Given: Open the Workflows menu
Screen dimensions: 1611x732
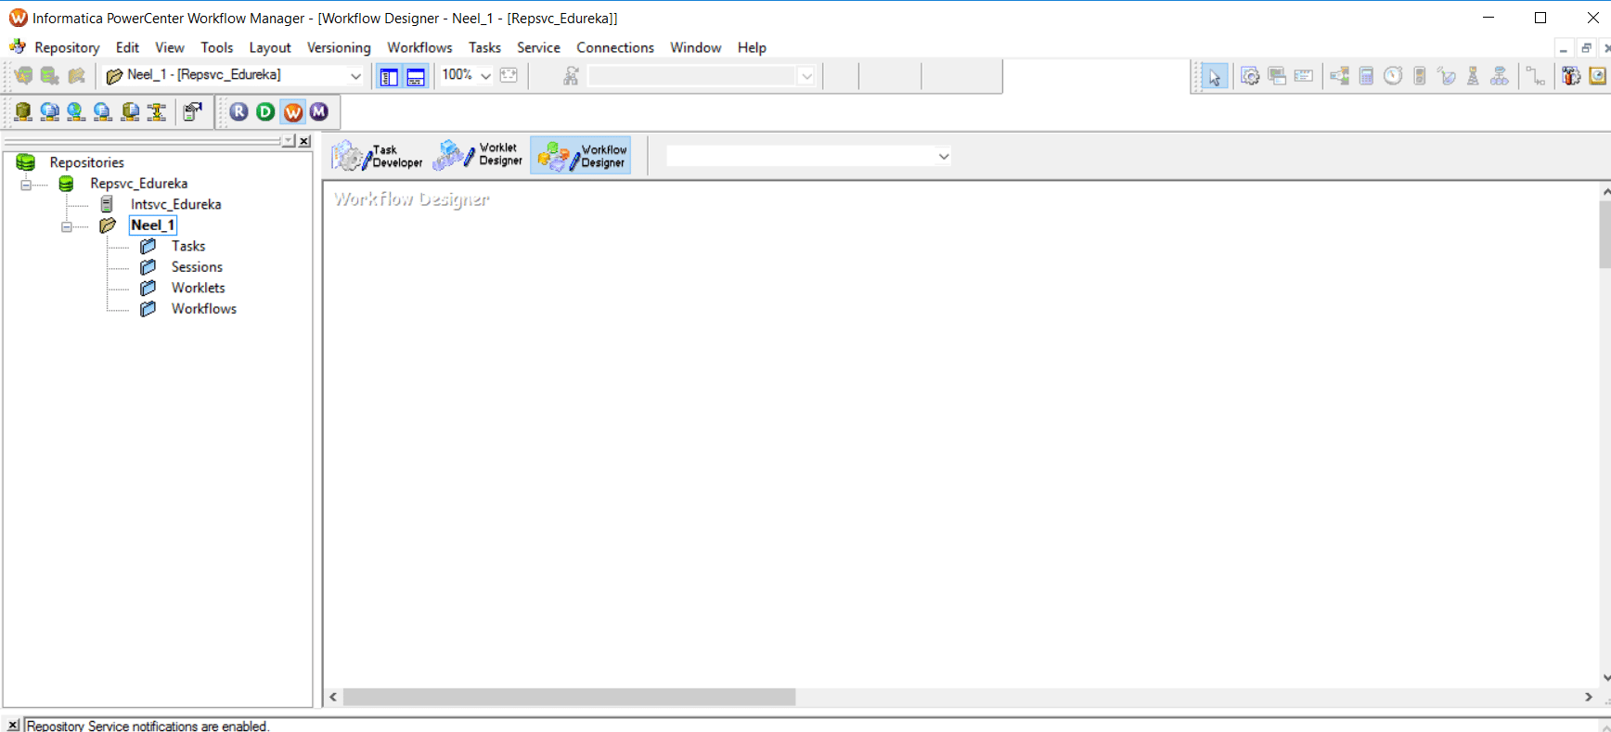Looking at the screenshot, I should [x=419, y=47].
